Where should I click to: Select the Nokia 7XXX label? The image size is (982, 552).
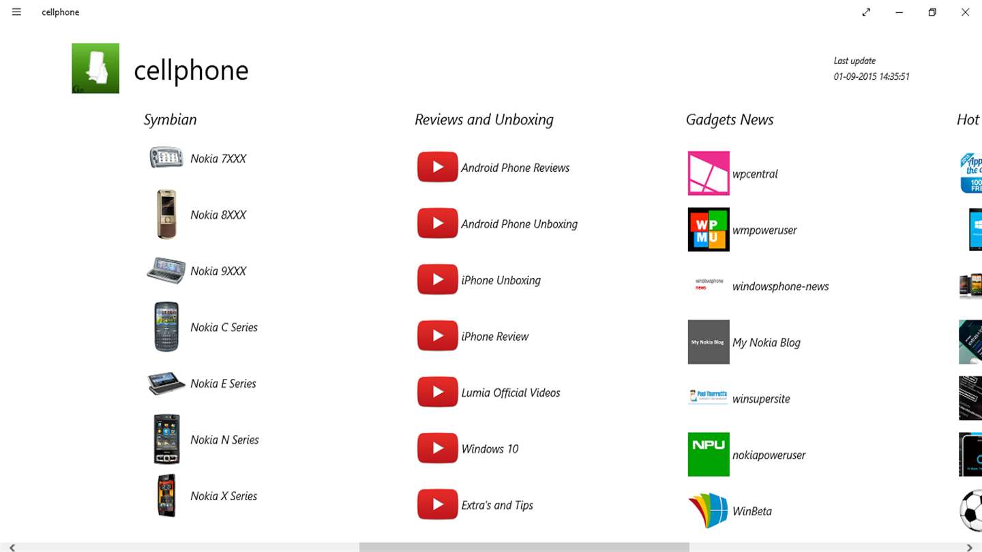coord(218,159)
